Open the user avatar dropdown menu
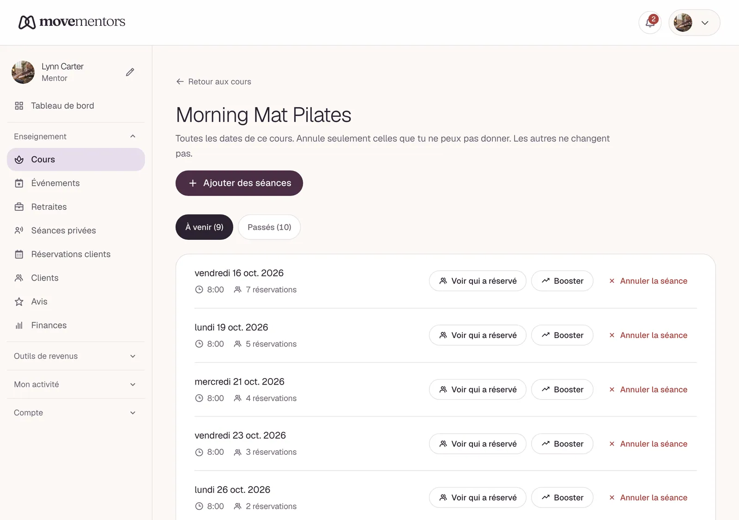 coord(694,22)
